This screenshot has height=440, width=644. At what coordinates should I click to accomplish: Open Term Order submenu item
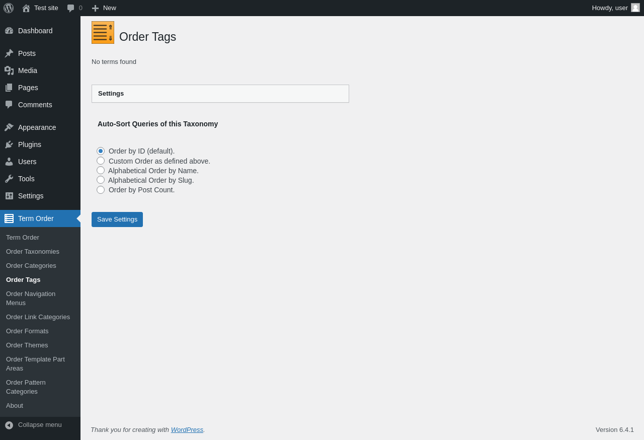point(23,238)
